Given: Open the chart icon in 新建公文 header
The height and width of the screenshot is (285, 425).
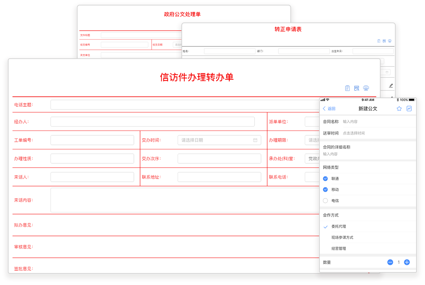Looking at the screenshot, I should click(409, 109).
